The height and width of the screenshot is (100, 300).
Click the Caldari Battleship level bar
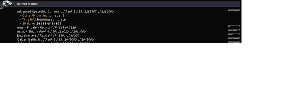click(234, 38)
